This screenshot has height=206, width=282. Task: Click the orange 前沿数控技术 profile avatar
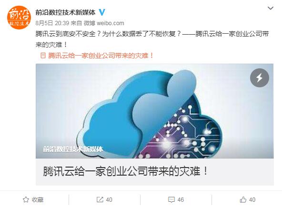coord(19,18)
